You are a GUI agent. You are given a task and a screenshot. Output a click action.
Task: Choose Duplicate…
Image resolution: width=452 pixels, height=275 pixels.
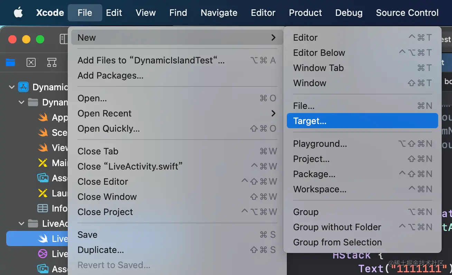[177, 250]
